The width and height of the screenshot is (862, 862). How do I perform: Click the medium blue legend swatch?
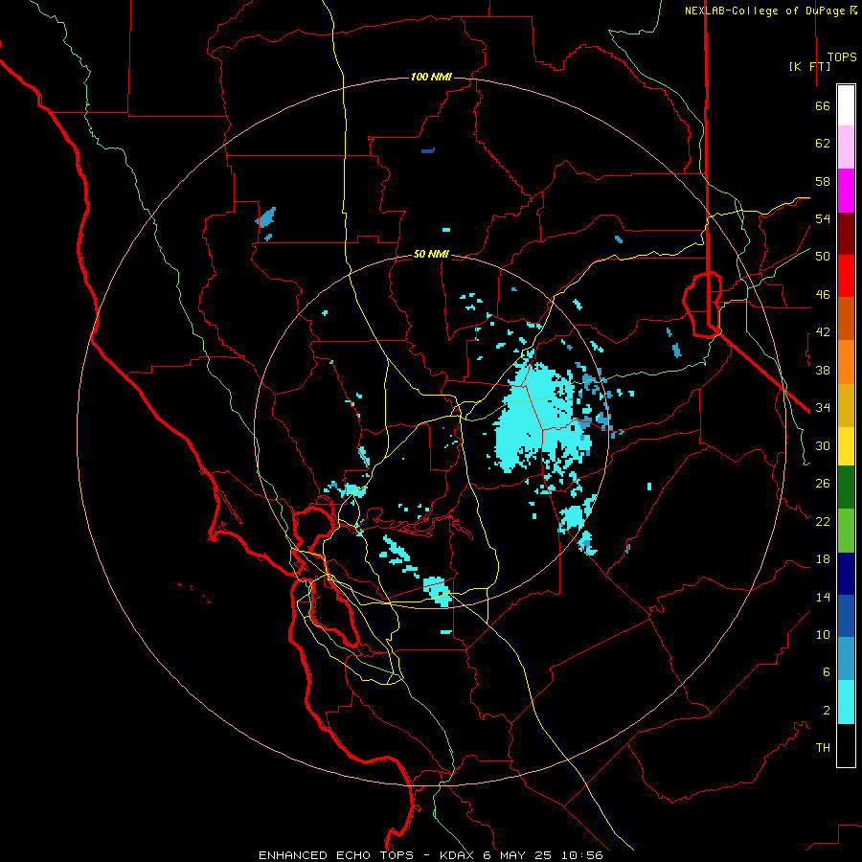click(x=846, y=616)
